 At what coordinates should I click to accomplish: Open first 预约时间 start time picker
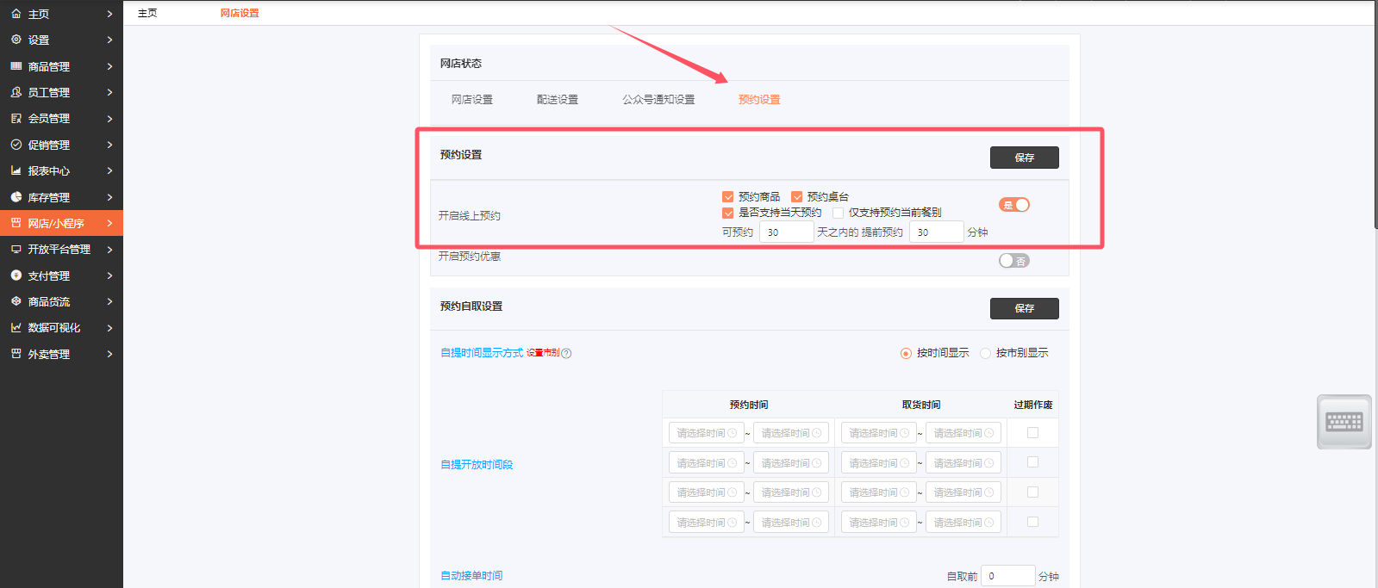tap(706, 433)
